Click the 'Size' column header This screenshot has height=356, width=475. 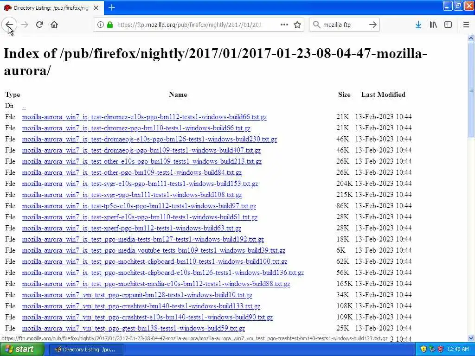(x=345, y=95)
